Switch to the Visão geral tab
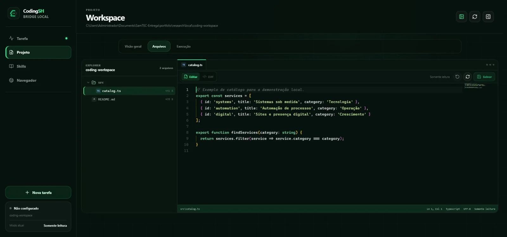The height and width of the screenshot is (237, 507). [133, 46]
